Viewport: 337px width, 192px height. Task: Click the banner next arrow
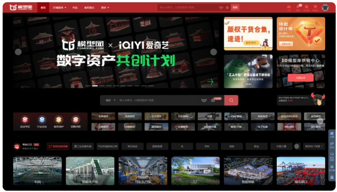pos(214,52)
